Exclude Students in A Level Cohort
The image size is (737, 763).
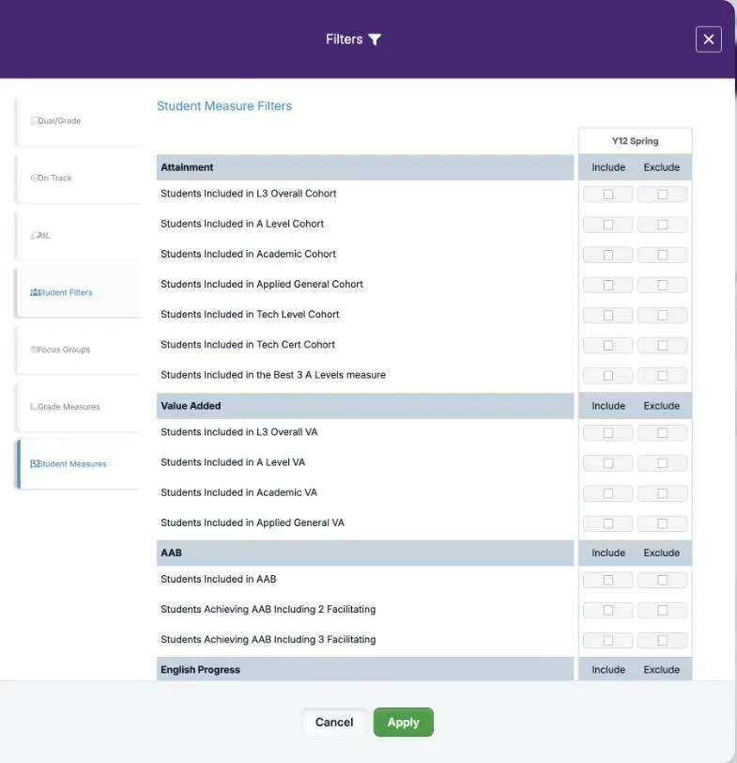[x=662, y=225]
